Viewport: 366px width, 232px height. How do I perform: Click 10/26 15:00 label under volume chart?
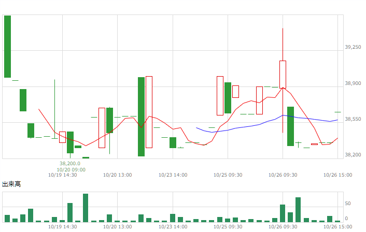pos(337,227)
